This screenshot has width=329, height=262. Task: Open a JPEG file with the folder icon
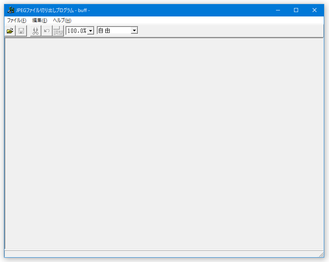coord(10,31)
